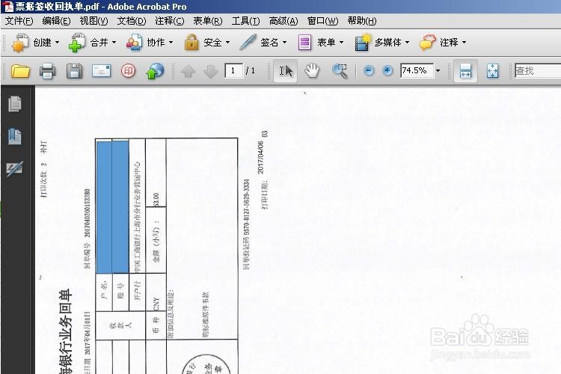561x374 pixels.
Task: Click the 注释 (Comment) speech bubble icon
Action: click(x=427, y=43)
